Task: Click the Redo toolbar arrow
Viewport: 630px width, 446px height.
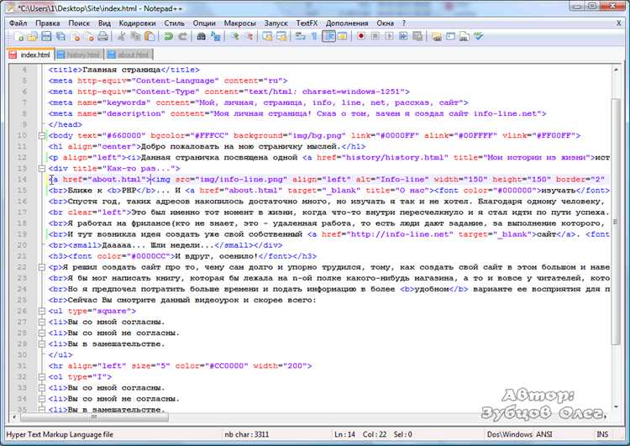Action: pos(182,36)
